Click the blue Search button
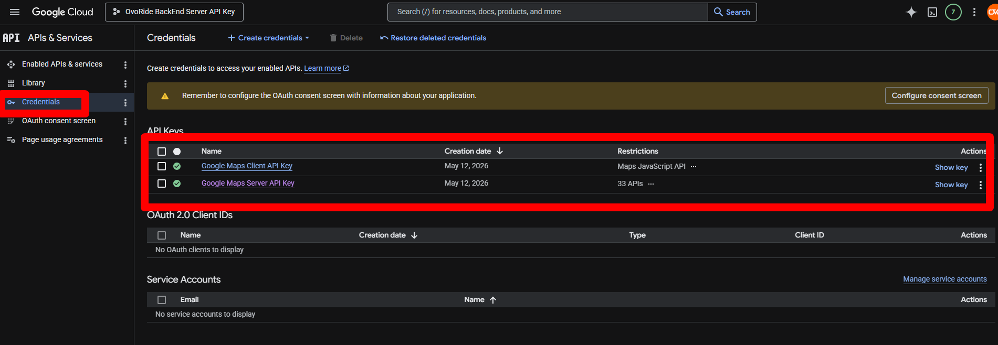998x345 pixels. coord(732,12)
